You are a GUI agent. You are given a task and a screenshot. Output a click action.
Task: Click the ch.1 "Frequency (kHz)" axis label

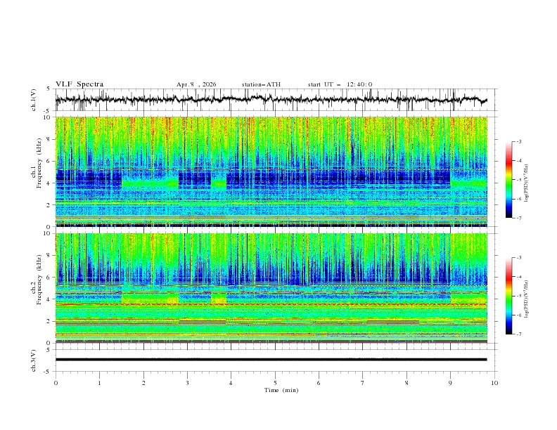(39, 164)
